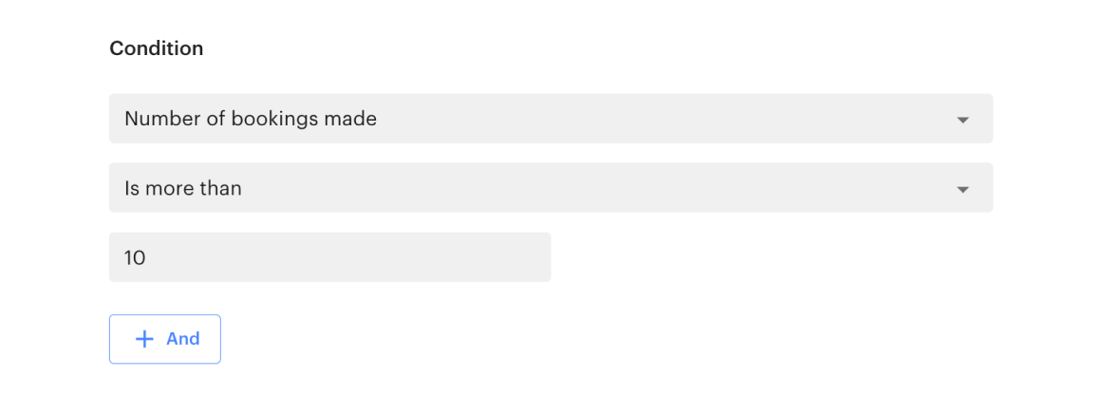Click the arrow icon beside Number of bookings made

click(963, 120)
